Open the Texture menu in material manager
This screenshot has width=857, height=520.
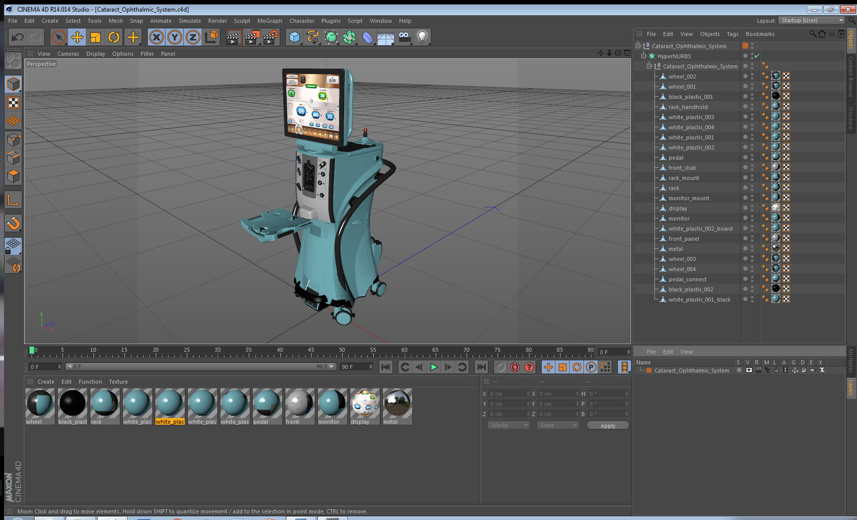pyautogui.click(x=118, y=382)
